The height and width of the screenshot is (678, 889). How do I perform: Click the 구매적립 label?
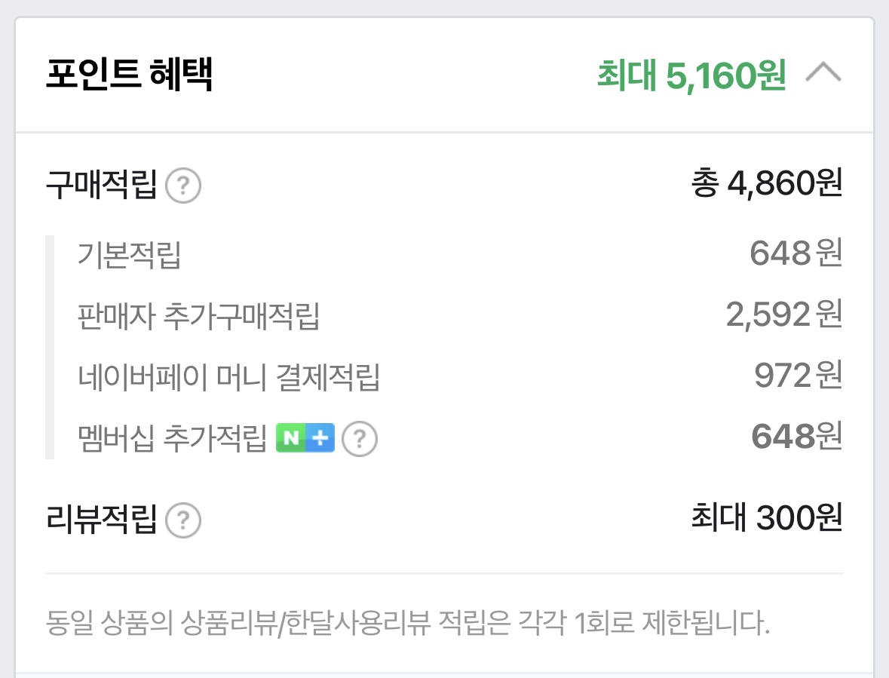click(x=101, y=186)
